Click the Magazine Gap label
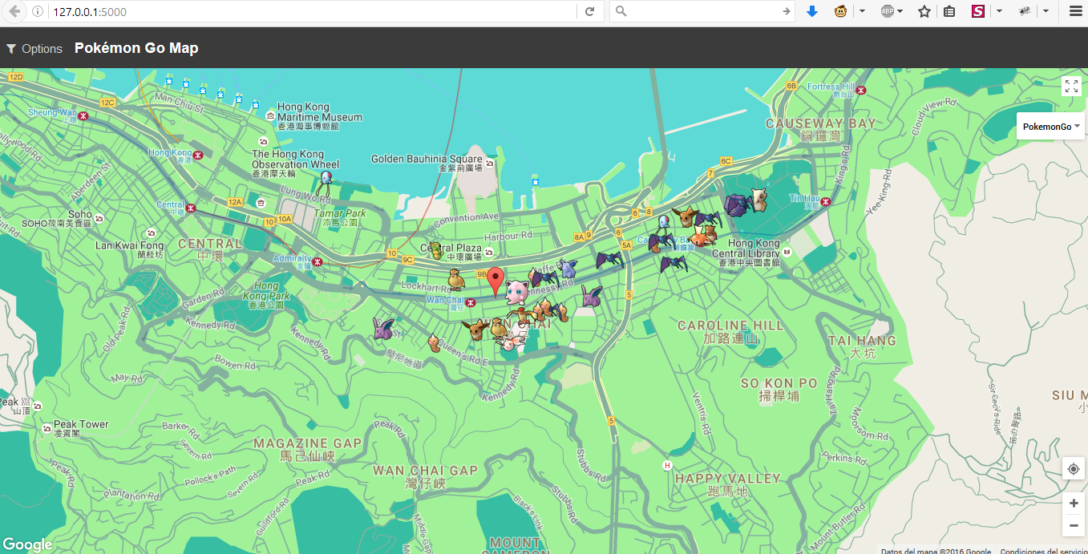The height and width of the screenshot is (554, 1088). 307,443
